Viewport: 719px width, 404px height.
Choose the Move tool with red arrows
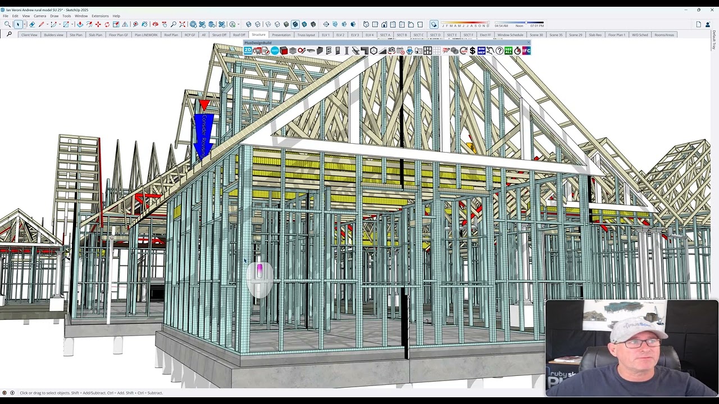coord(98,24)
